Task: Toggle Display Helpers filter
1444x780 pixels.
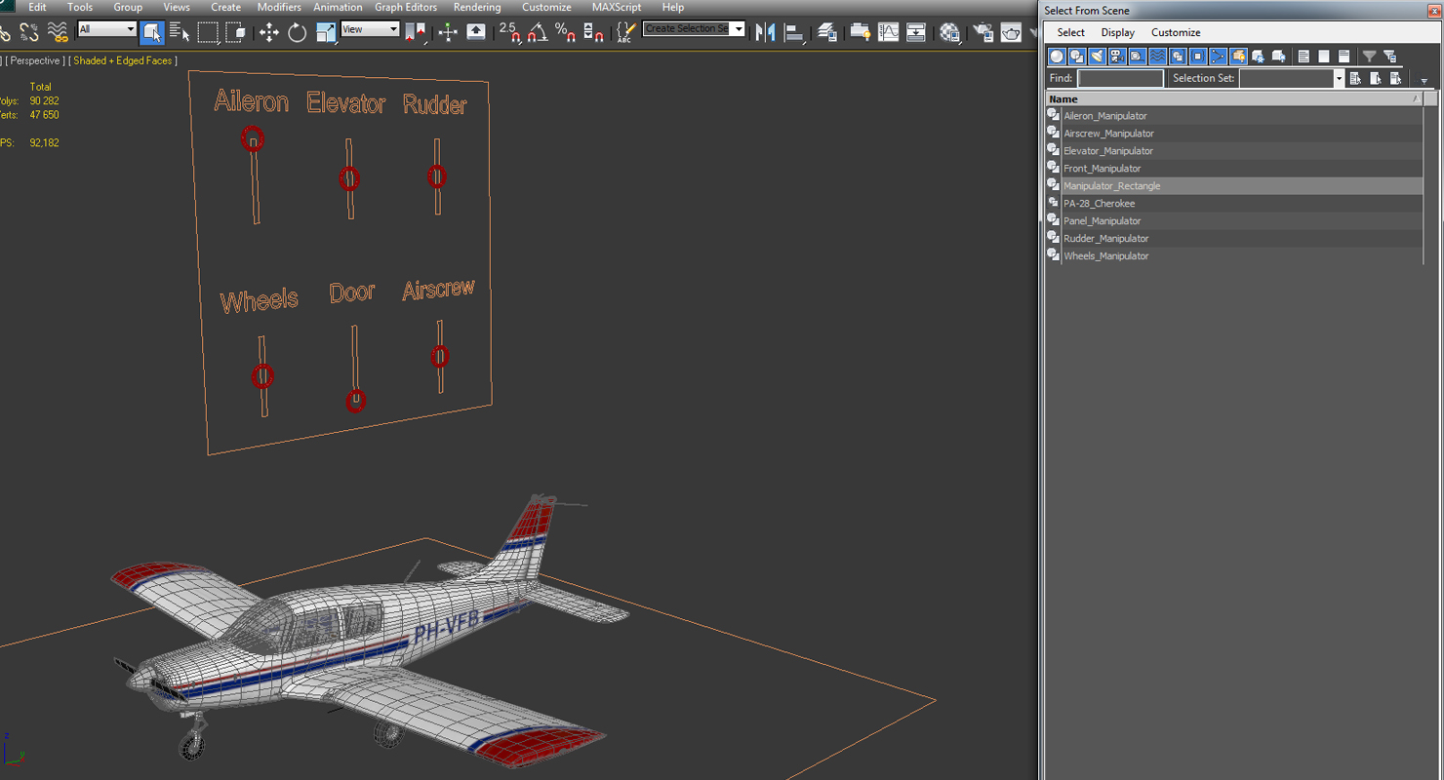Action: 1137,57
